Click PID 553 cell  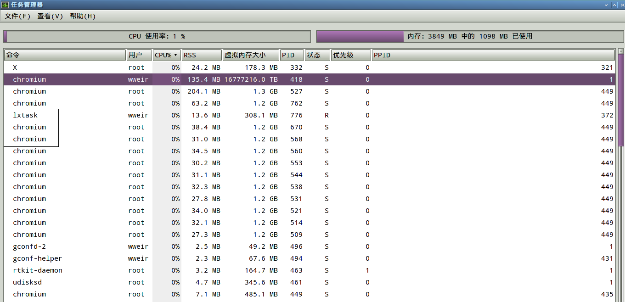[296, 163]
